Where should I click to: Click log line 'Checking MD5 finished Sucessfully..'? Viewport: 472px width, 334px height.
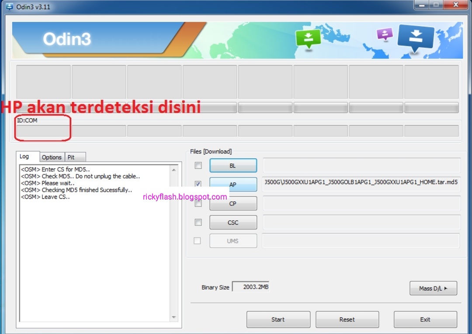[76, 190]
